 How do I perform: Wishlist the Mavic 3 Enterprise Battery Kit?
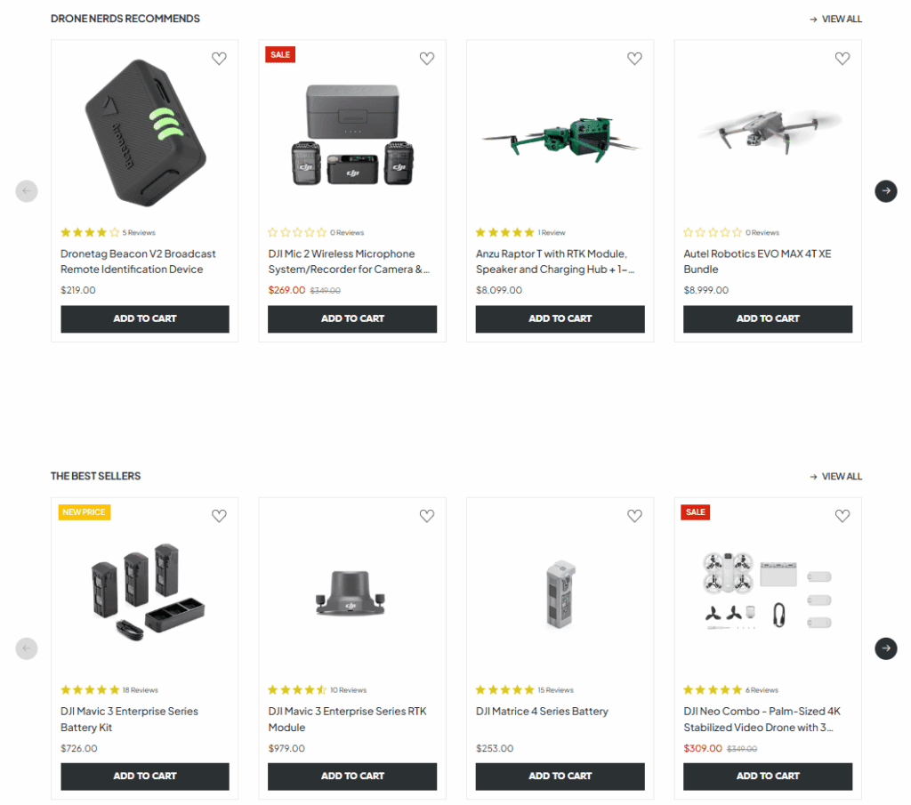[219, 516]
